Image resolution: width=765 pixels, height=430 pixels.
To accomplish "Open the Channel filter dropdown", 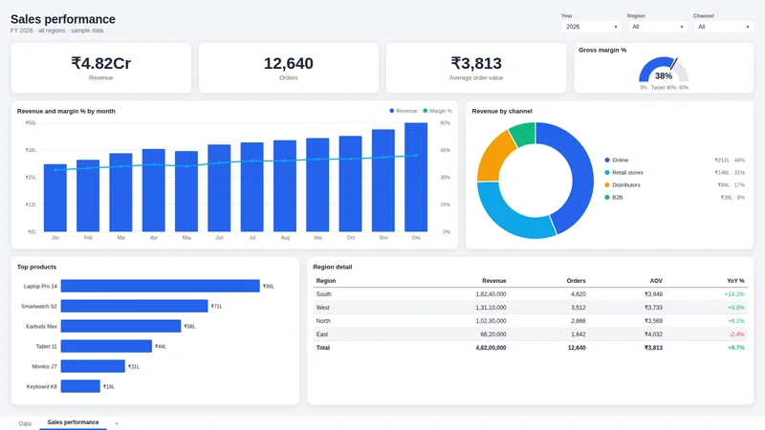I will tap(723, 27).
